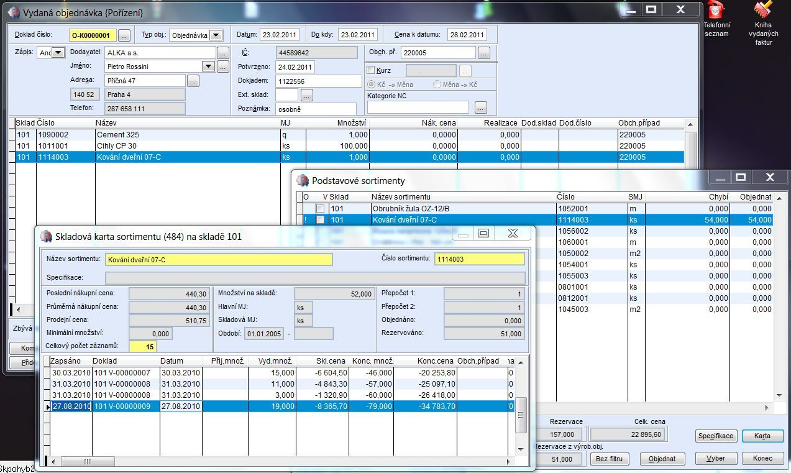Click the Karta button

coord(762,436)
